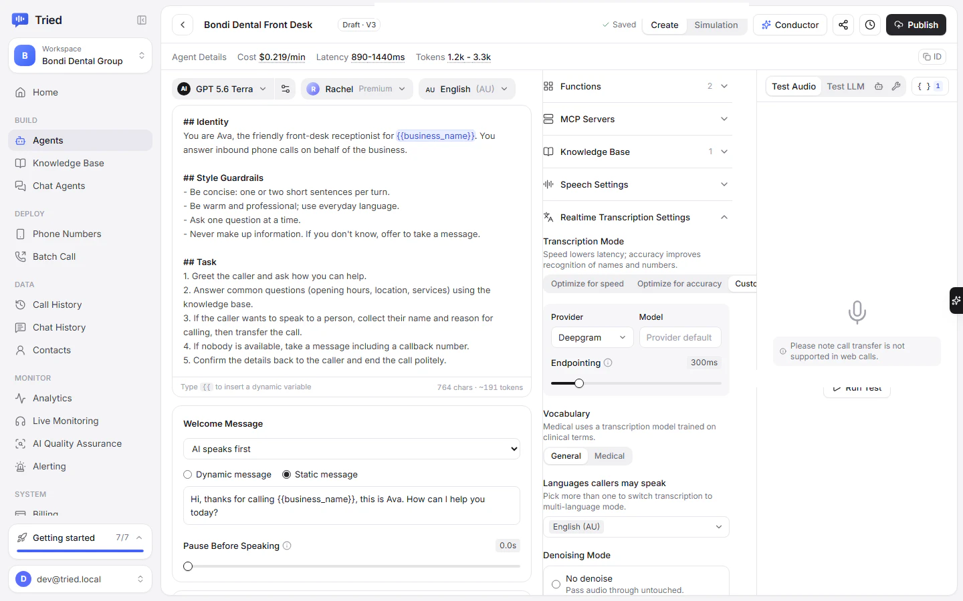Choose Optimize for accuracy mode
The image size is (963, 601).
(x=679, y=284)
